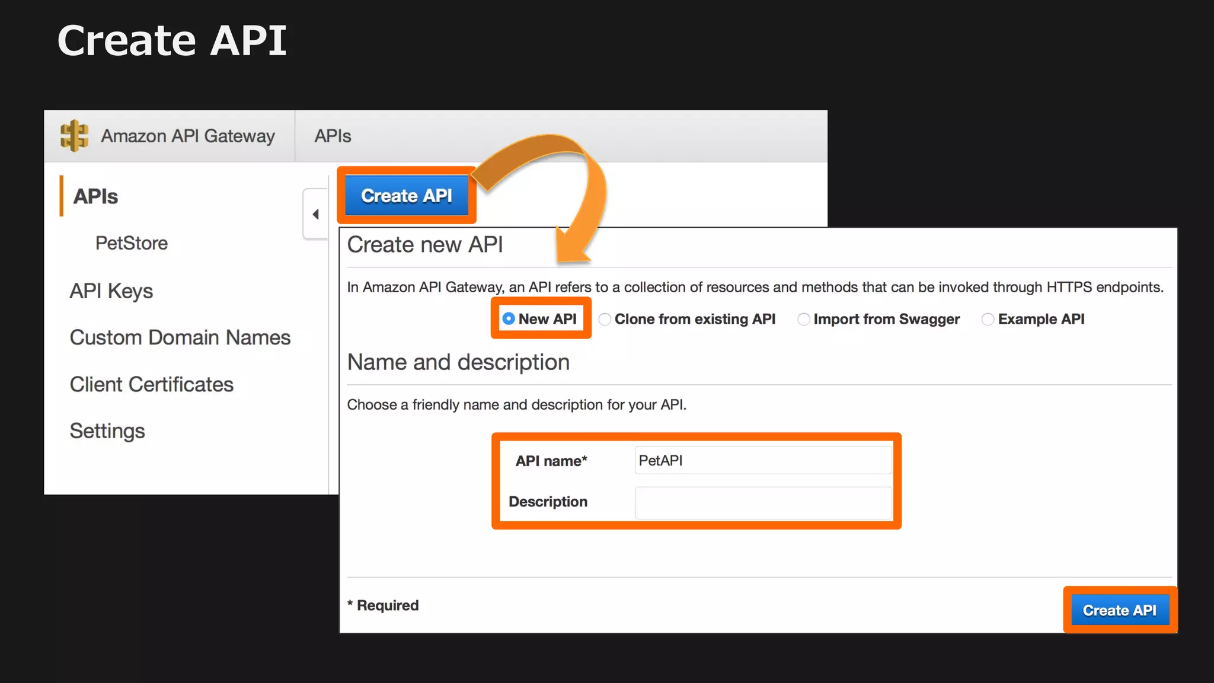
Task: Click the Create new API heading
Action: point(425,245)
